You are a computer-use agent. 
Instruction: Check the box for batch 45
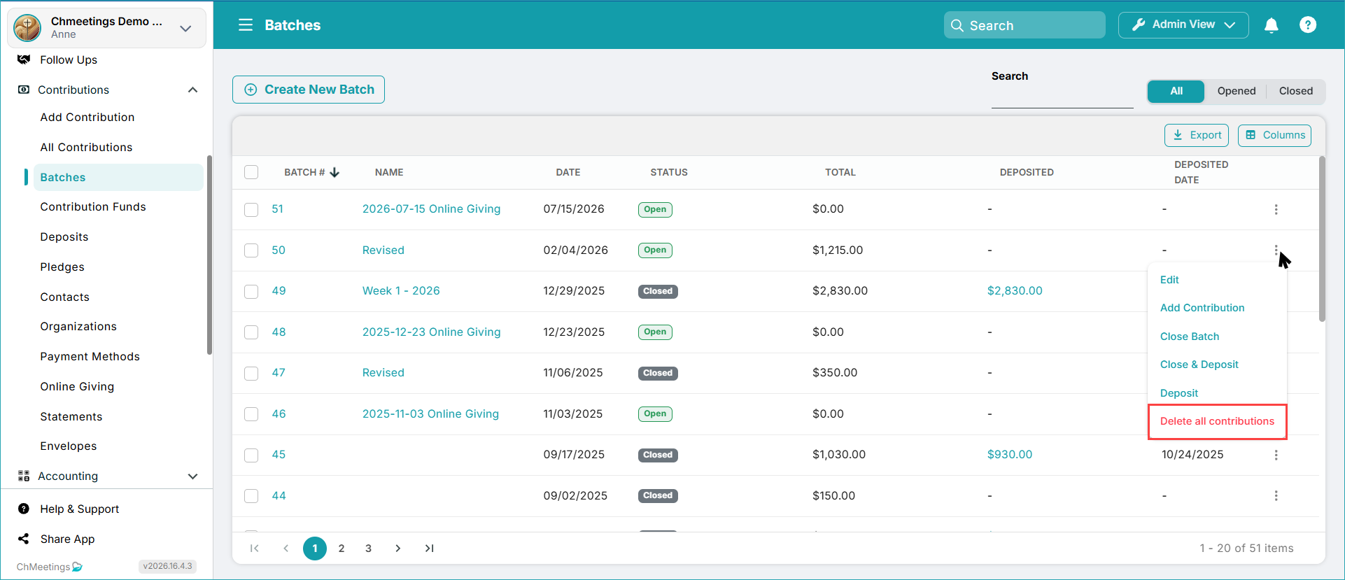pos(251,455)
